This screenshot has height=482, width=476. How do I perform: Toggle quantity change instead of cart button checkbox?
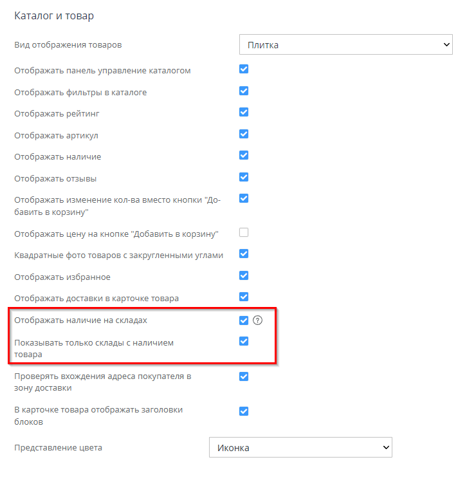pos(244,199)
